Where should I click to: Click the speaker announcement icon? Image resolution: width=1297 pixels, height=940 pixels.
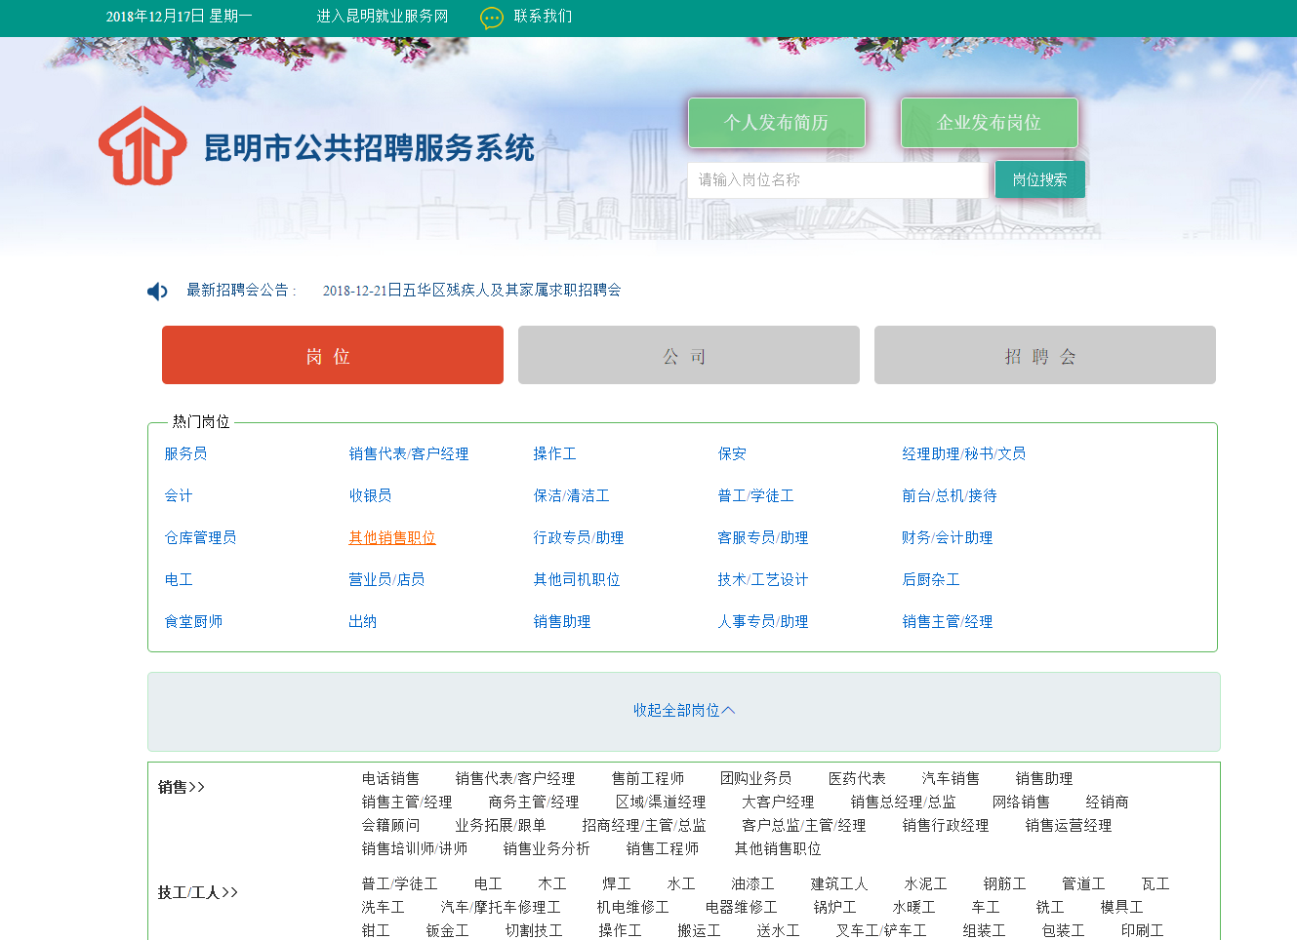156,291
